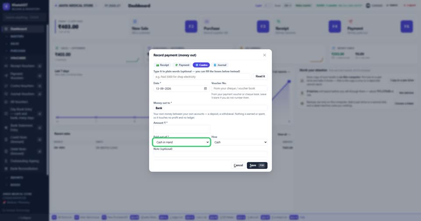Open the Paid out of dropdown
Screen dimensions: 421x221
[x=182, y=142]
